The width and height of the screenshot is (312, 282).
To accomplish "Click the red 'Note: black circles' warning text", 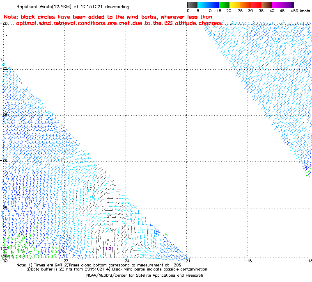I will (x=108, y=17).
